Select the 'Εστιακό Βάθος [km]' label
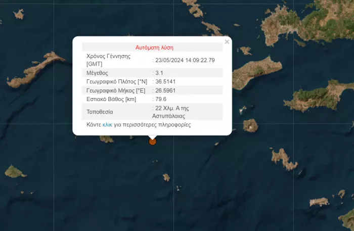Image resolution: width=354 pixels, height=231 pixels. pyautogui.click(x=111, y=99)
